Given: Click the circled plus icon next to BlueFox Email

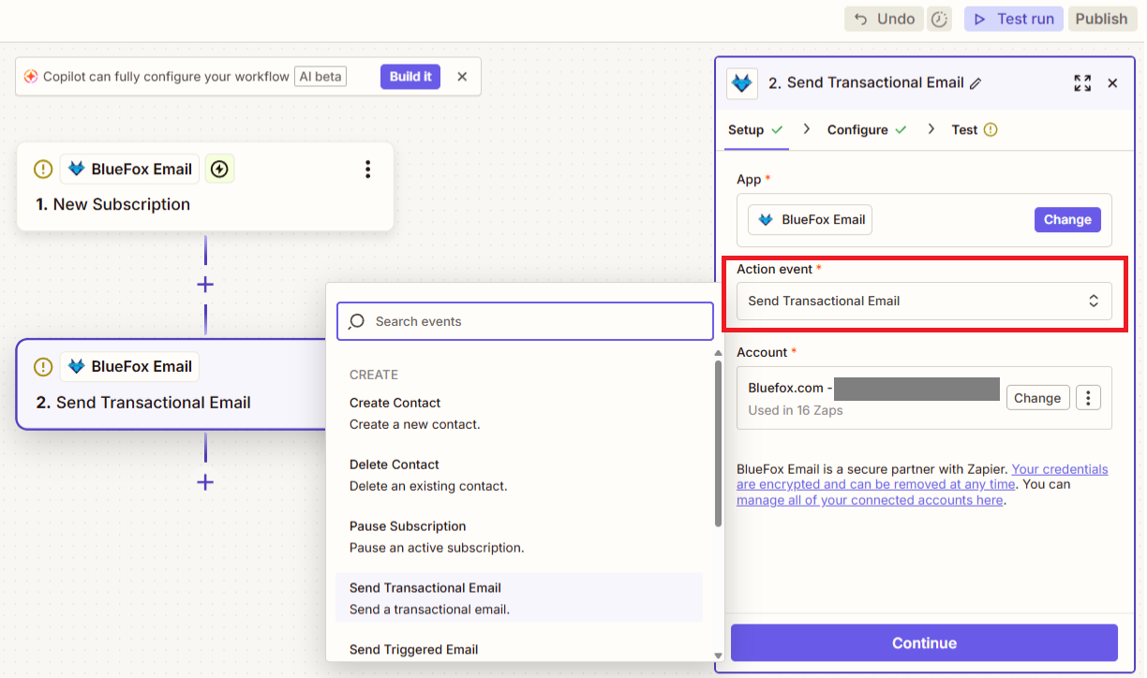Looking at the screenshot, I should click(x=219, y=169).
